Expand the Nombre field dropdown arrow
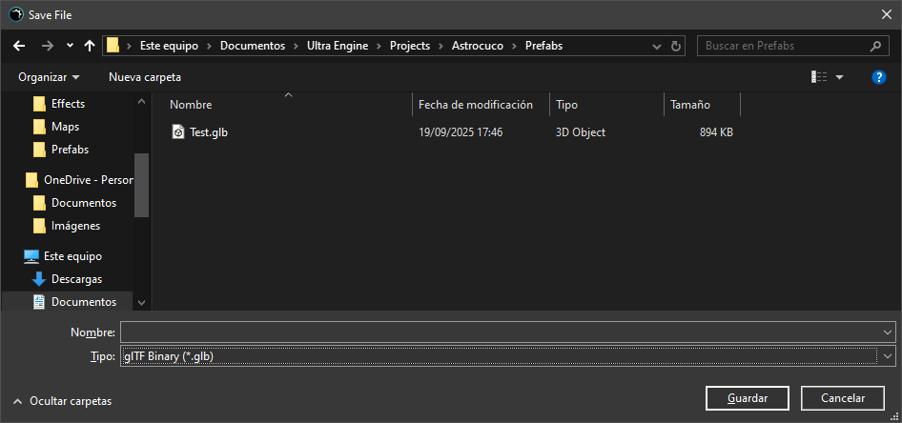902x423 pixels. tap(889, 332)
